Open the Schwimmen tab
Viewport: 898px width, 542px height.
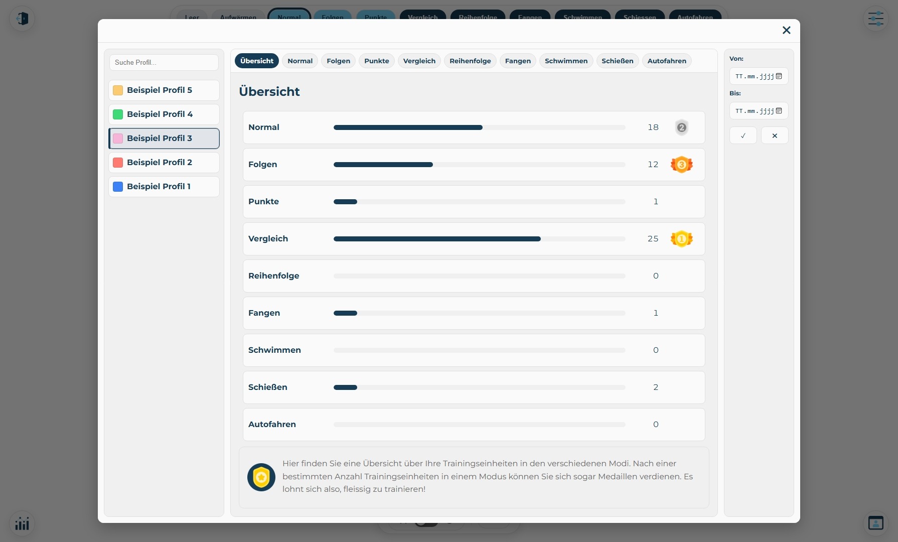click(566, 61)
